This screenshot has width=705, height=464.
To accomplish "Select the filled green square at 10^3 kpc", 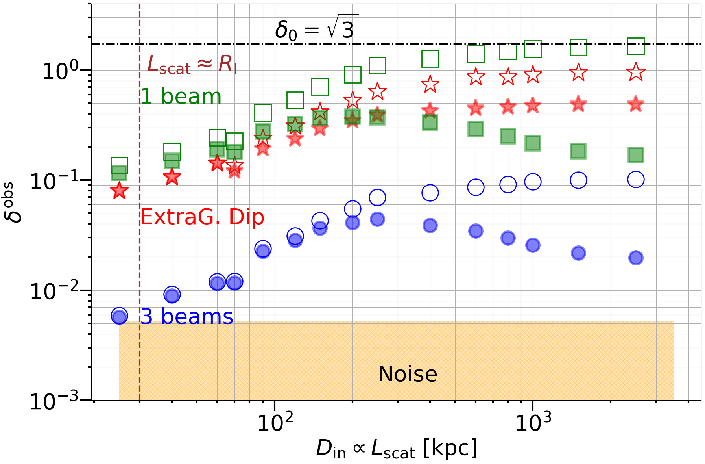I will 533,143.
